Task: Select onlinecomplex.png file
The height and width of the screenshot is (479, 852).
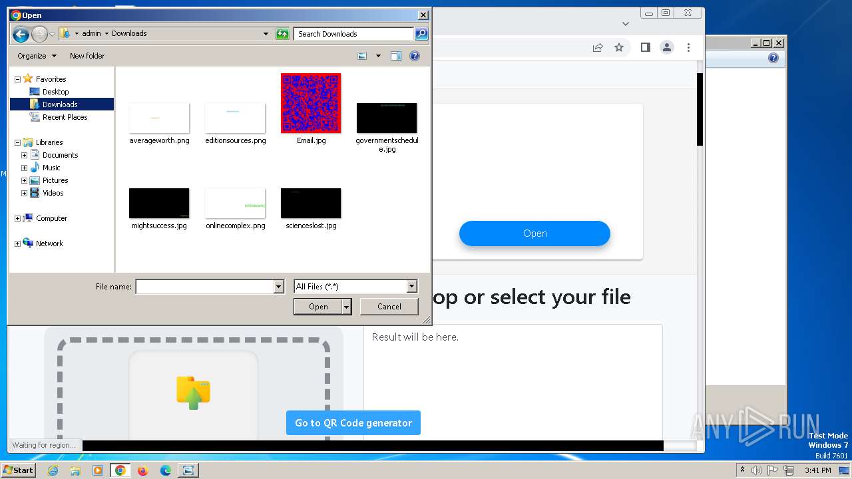Action: click(235, 209)
